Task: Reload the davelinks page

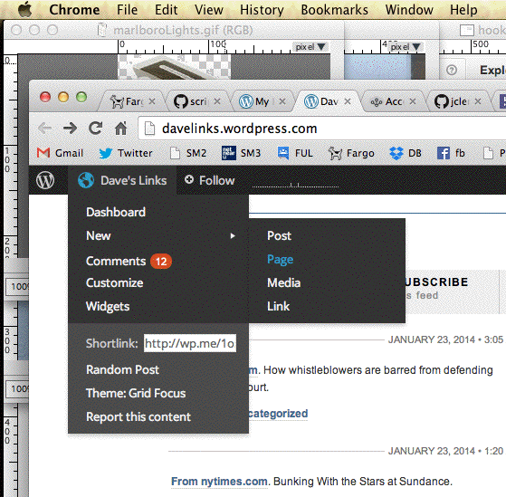Action: tap(96, 129)
